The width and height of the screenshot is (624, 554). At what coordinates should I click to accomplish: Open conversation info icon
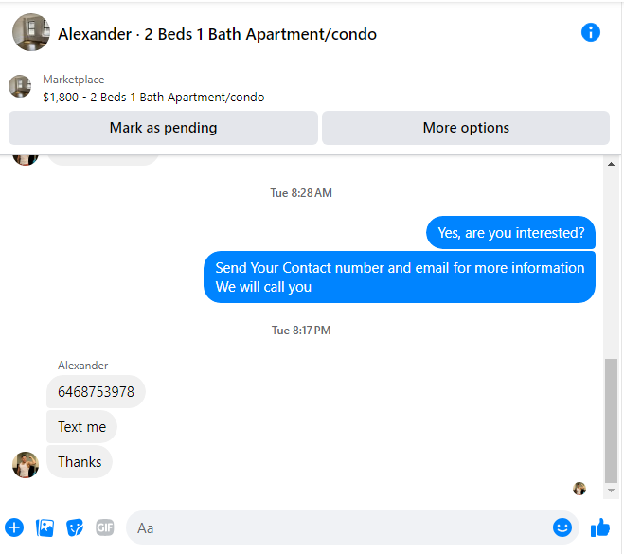[x=590, y=32]
